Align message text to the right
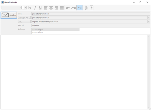 pos(56,8)
